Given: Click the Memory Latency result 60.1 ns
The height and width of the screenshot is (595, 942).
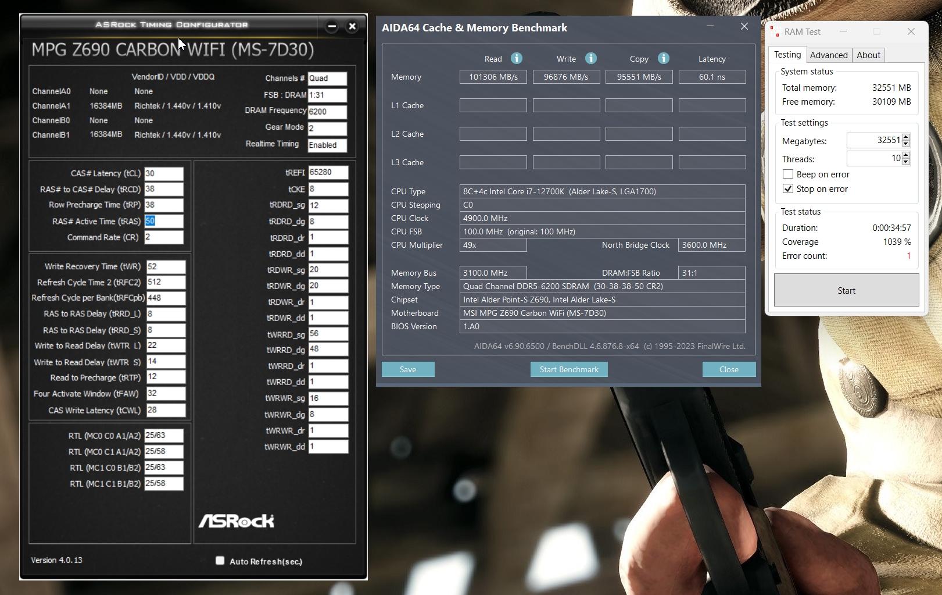Looking at the screenshot, I should pos(712,77).
